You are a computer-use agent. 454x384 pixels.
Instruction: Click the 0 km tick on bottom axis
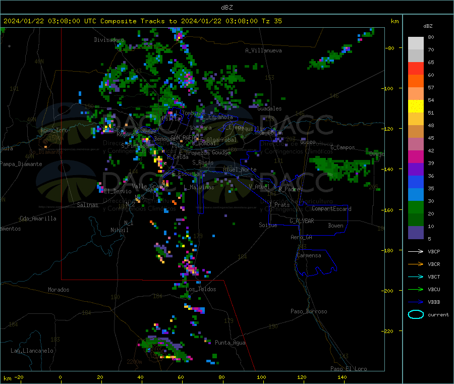(60, 377)
